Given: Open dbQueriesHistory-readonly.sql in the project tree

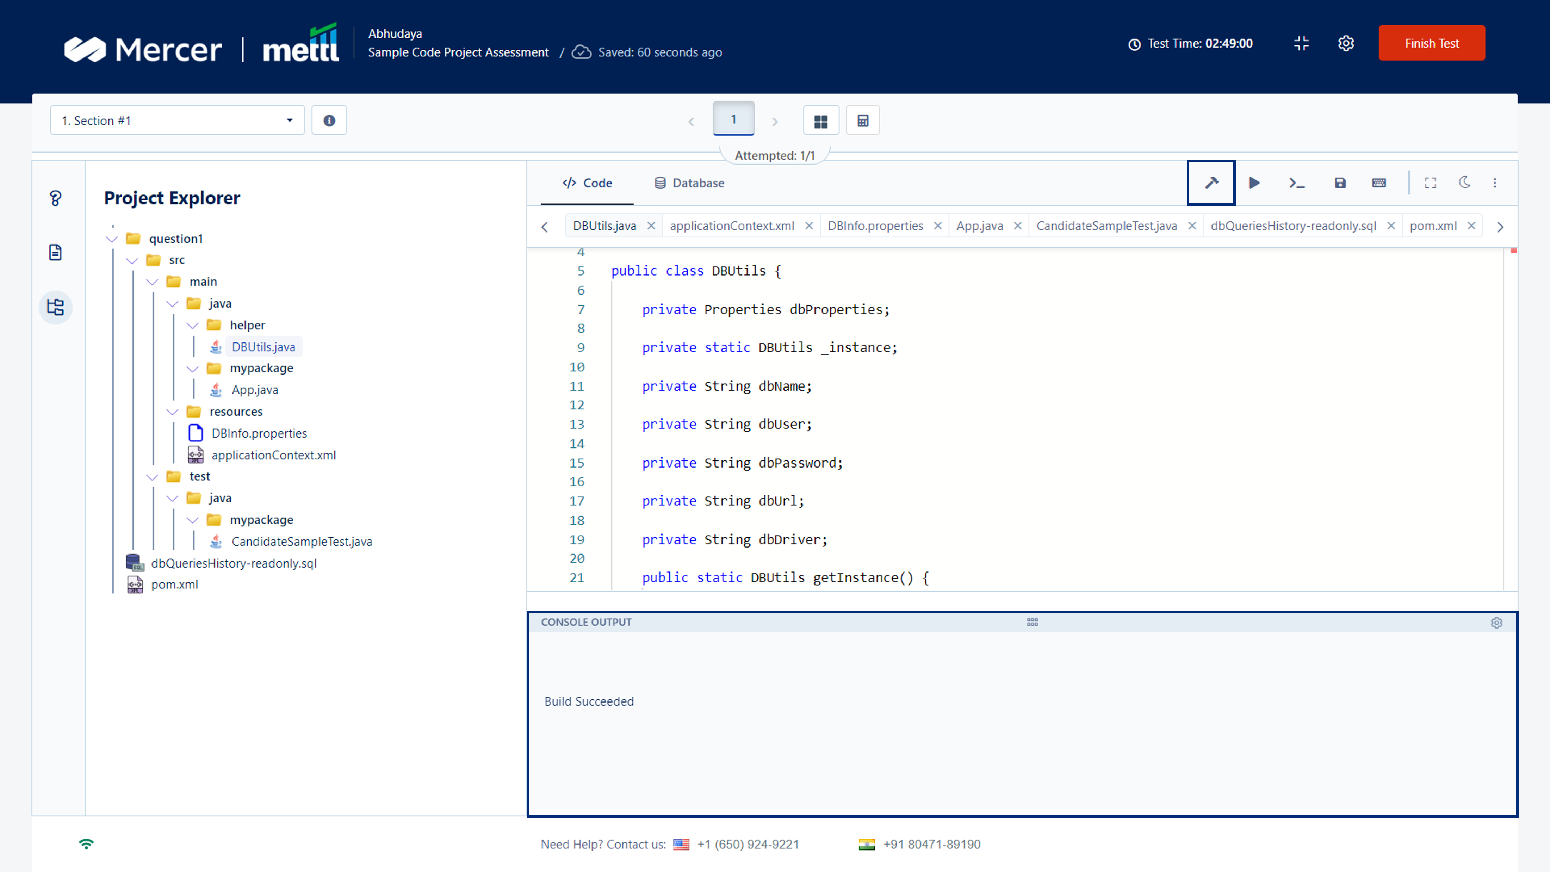Looking at the screenshot, I should 234,563.
